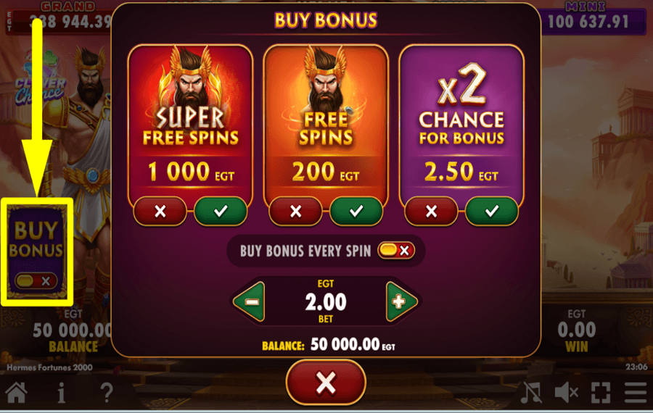Increase bet with the plus arrow
This screenshot has height=413, width=653.
(x=401, y=301)
